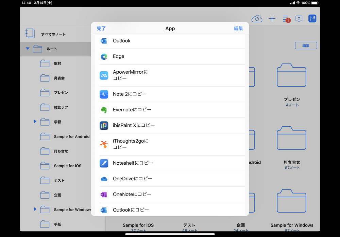Pick the Noteshelf pen icon
This screenshot has height=237, width=340.
[104, 163]
